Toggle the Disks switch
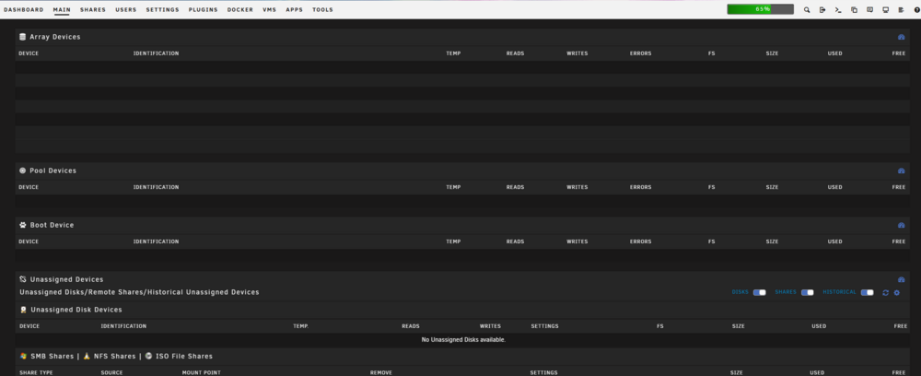This screenshot has width=921, height=376. (760, 292)
